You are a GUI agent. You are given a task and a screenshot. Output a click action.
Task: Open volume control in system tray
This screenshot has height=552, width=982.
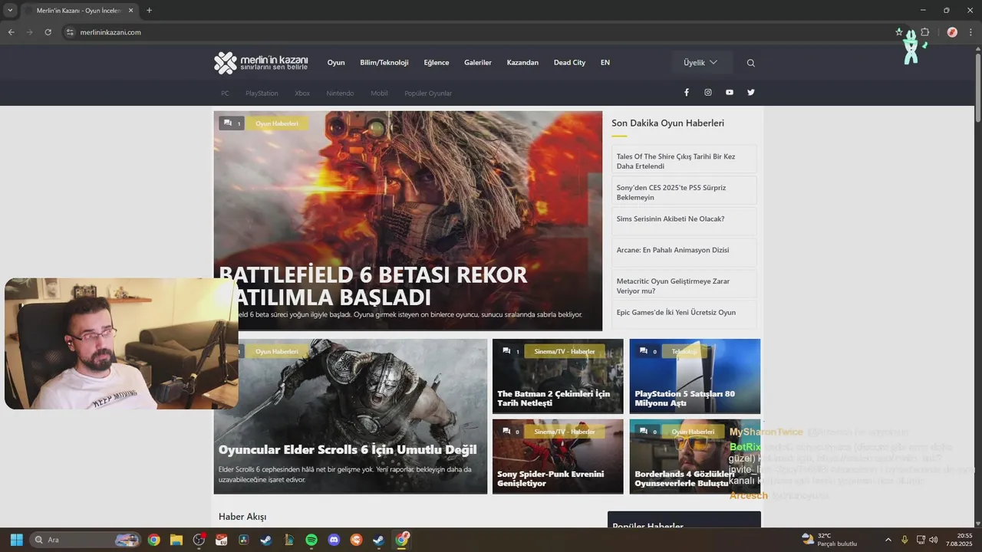pos(934,540)
